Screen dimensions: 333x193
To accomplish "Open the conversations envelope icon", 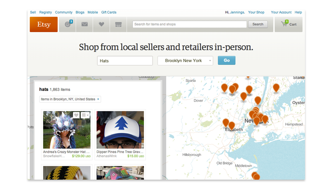I will pos(84,24).
